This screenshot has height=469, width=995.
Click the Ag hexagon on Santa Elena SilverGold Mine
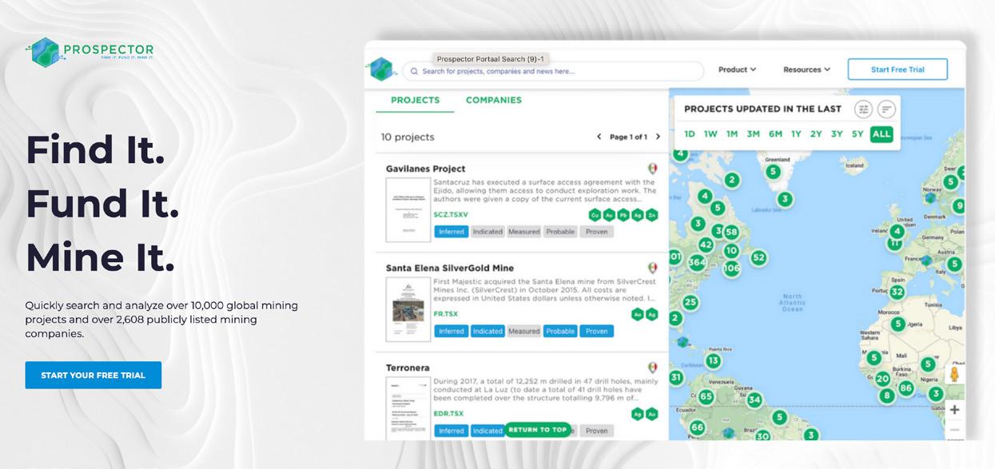(x=651, y=314)
